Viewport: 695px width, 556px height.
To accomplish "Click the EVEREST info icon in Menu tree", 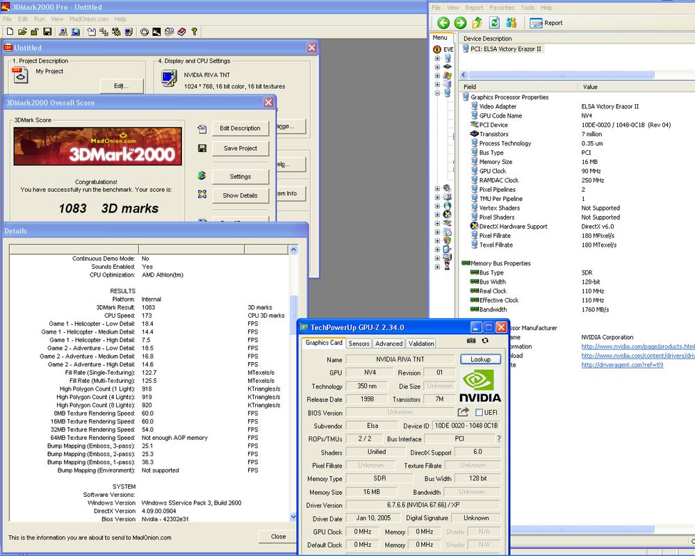I will point(437,49).
